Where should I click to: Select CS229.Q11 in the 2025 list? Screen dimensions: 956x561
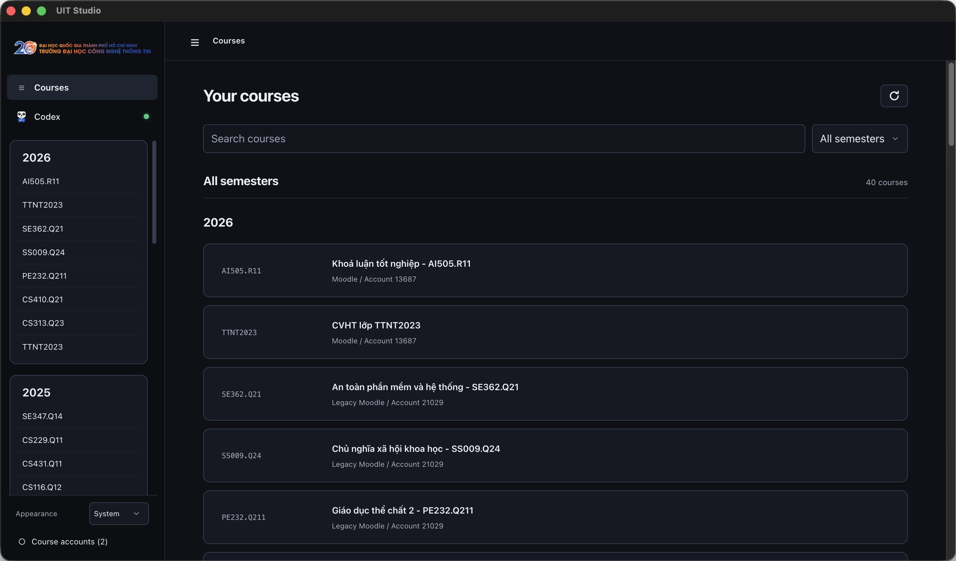[x=79, y=440]
